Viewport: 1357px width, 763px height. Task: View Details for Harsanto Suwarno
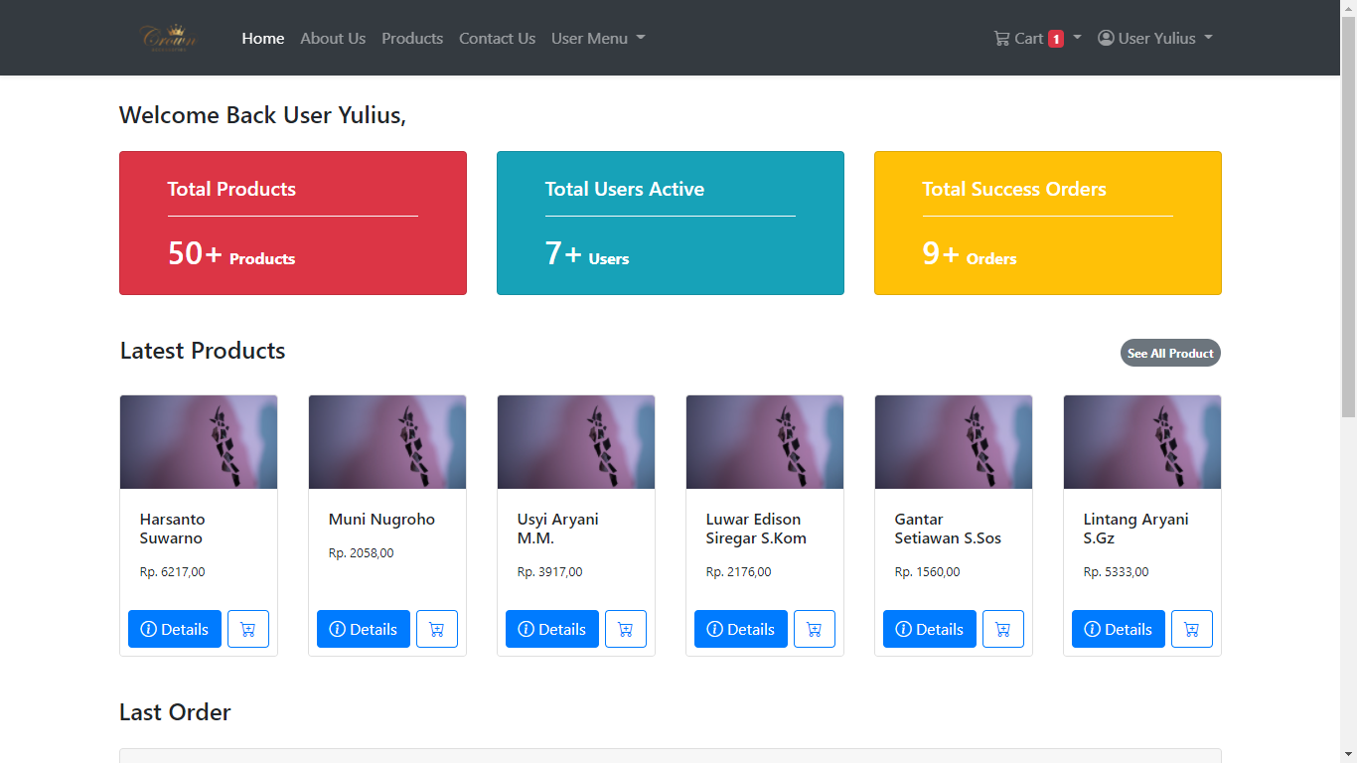point(175,629)
